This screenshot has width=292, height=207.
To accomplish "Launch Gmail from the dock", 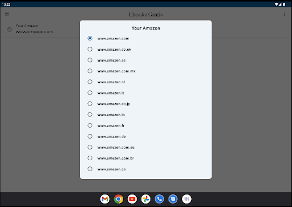I will (105, 199).
